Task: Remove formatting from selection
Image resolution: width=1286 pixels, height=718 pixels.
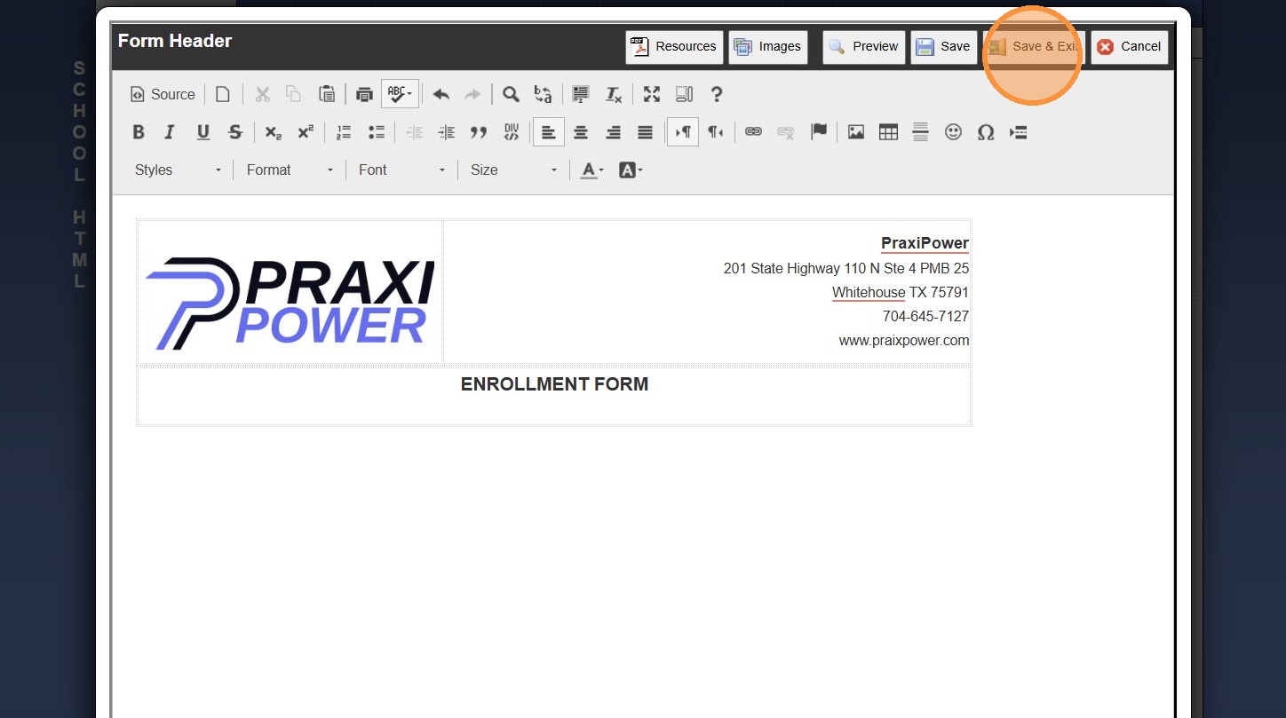Action: 613,94
